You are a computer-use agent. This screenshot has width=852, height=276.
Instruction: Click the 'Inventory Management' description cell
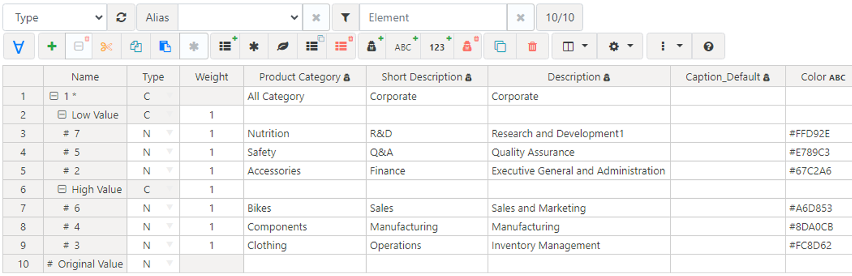click(579, 245)
